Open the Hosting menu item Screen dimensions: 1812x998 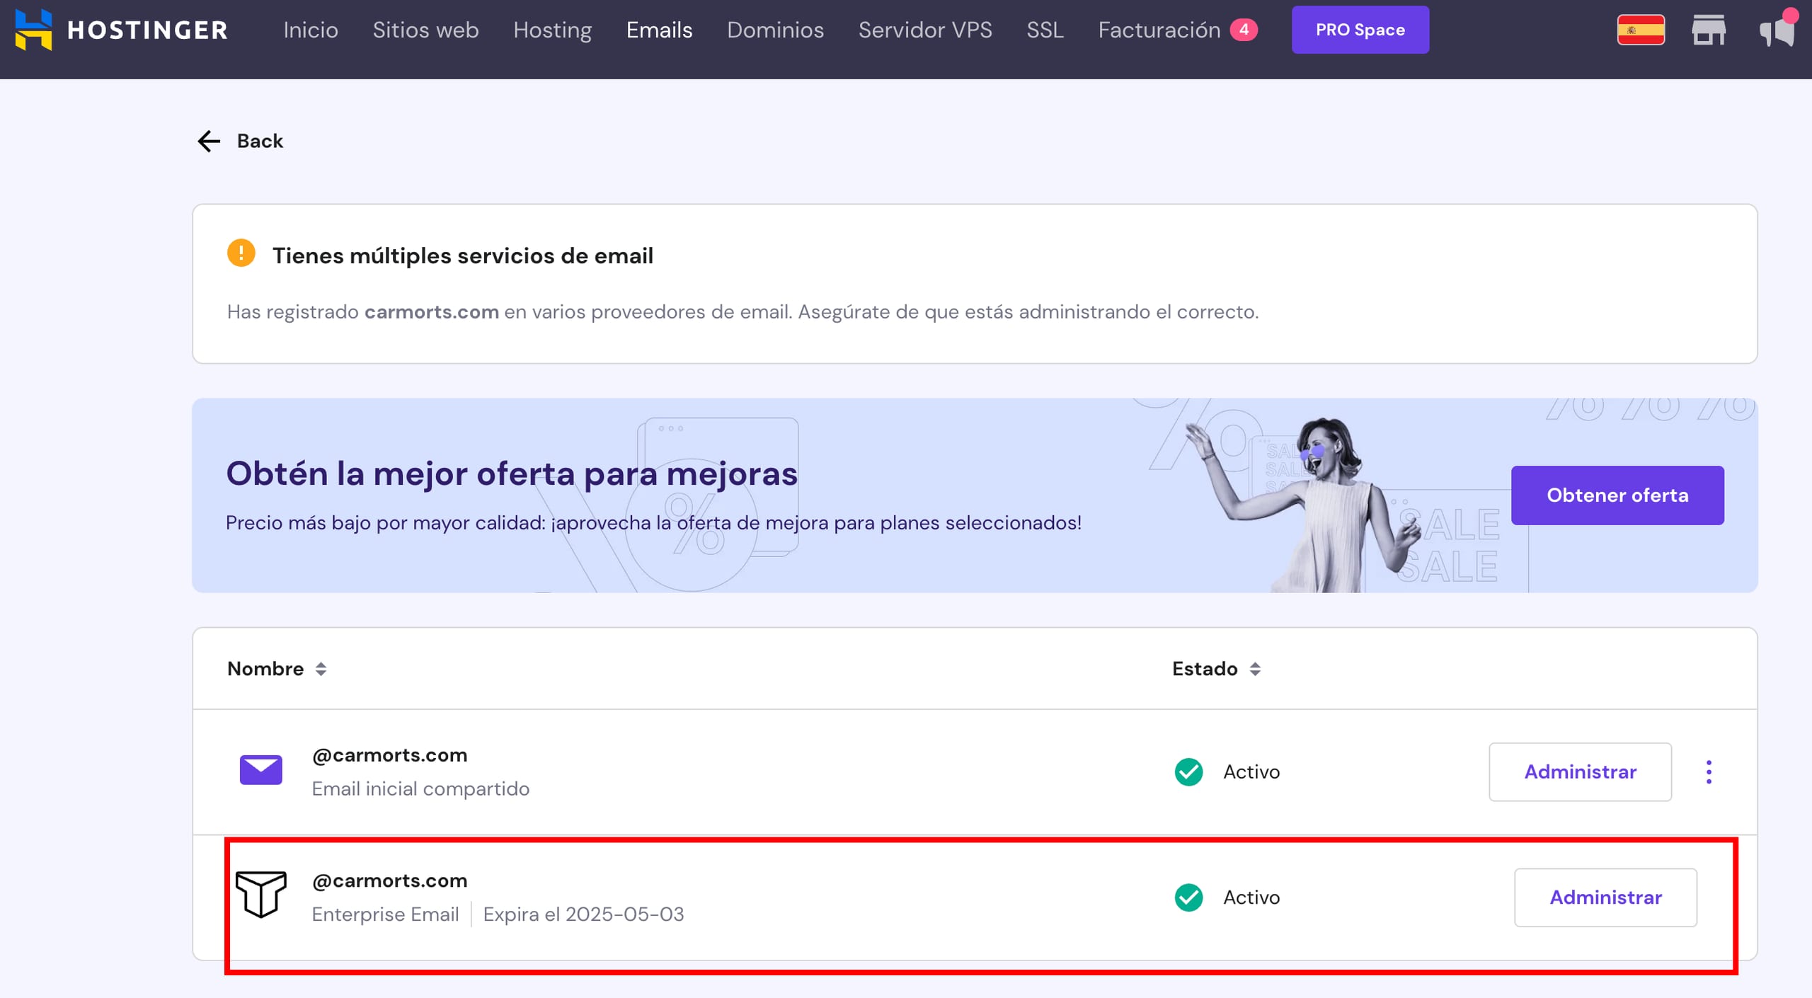click(552, 30)
